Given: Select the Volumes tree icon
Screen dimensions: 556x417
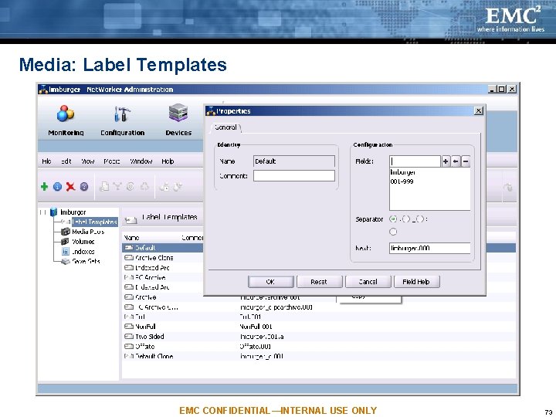Looking at the screenshot, I should pos(65,242).
